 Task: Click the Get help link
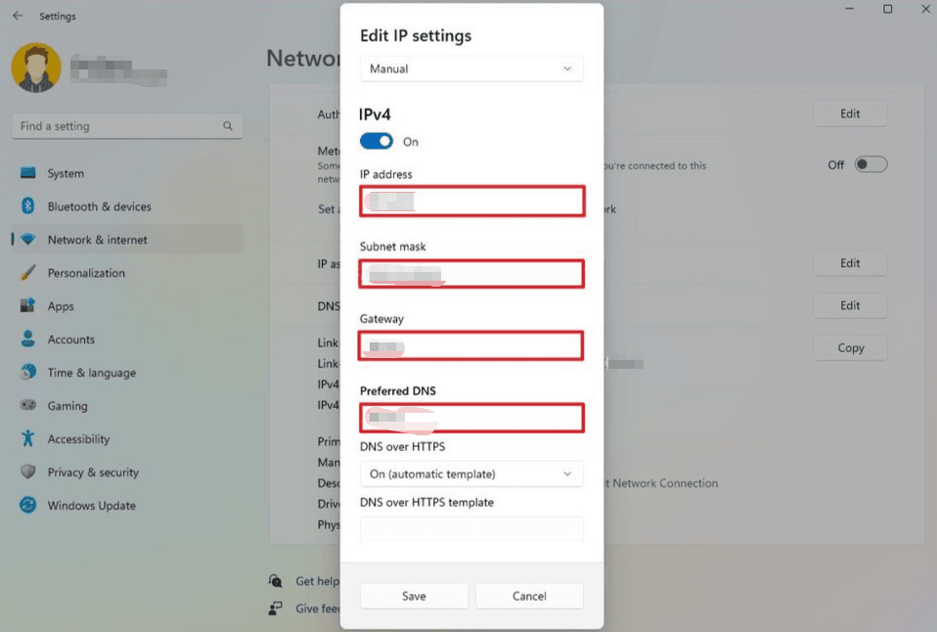(x=317, y=581)
